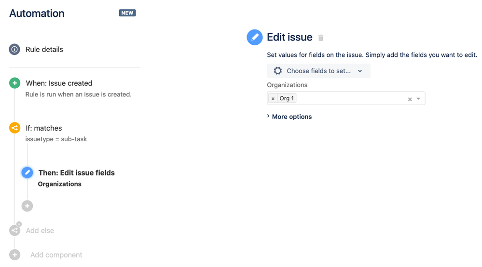
Task: Expand More options
Action: coord(289,117)
